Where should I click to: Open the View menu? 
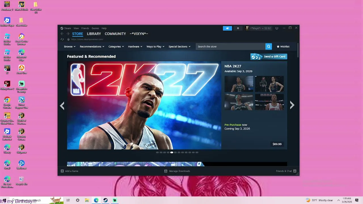76,28
